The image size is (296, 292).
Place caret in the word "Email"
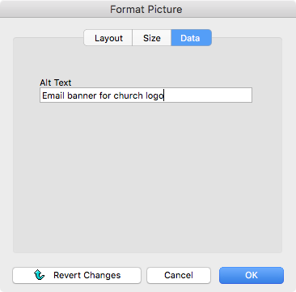(53, 95)
